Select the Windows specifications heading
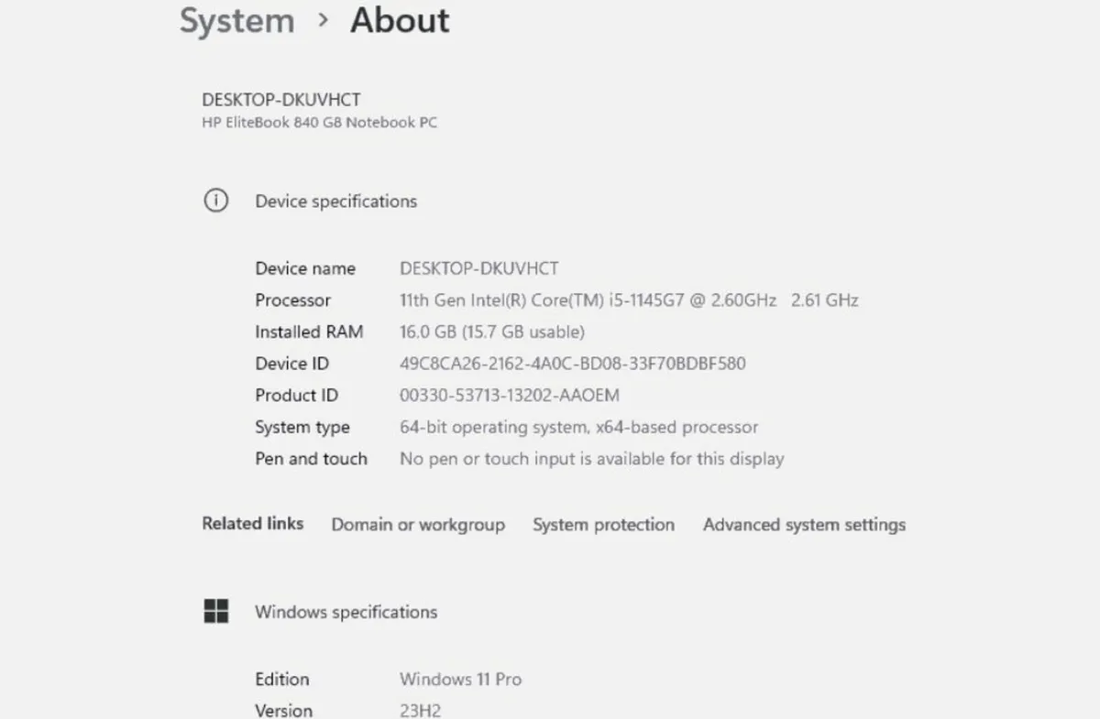 coord(346,612)
